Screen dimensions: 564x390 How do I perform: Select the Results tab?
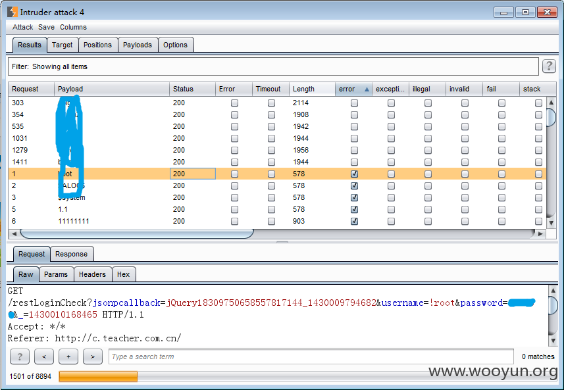tap(30, 45)
